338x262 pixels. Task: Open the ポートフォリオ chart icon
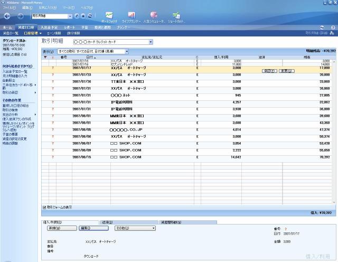[109, 15]
